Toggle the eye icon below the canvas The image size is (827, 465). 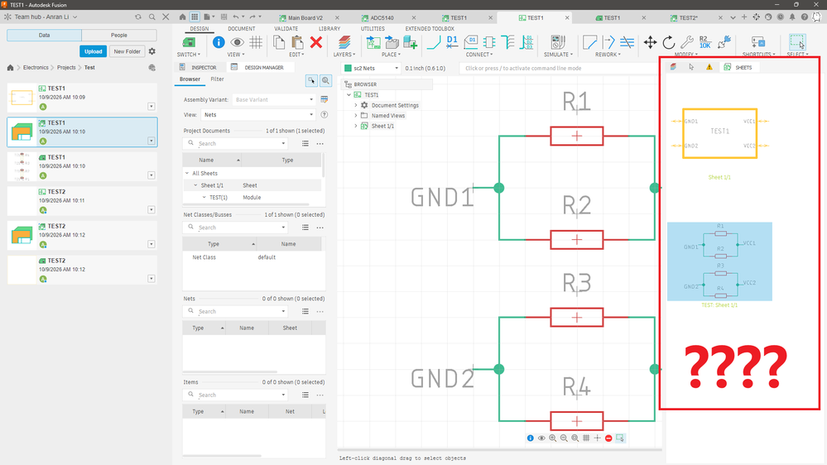point(541,439)
